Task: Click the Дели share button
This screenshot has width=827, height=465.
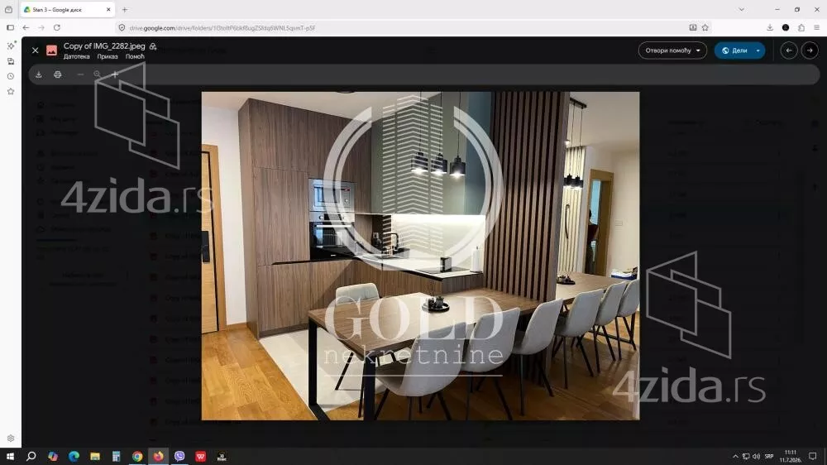Action: pyautogui.click(x=734, y=50)
